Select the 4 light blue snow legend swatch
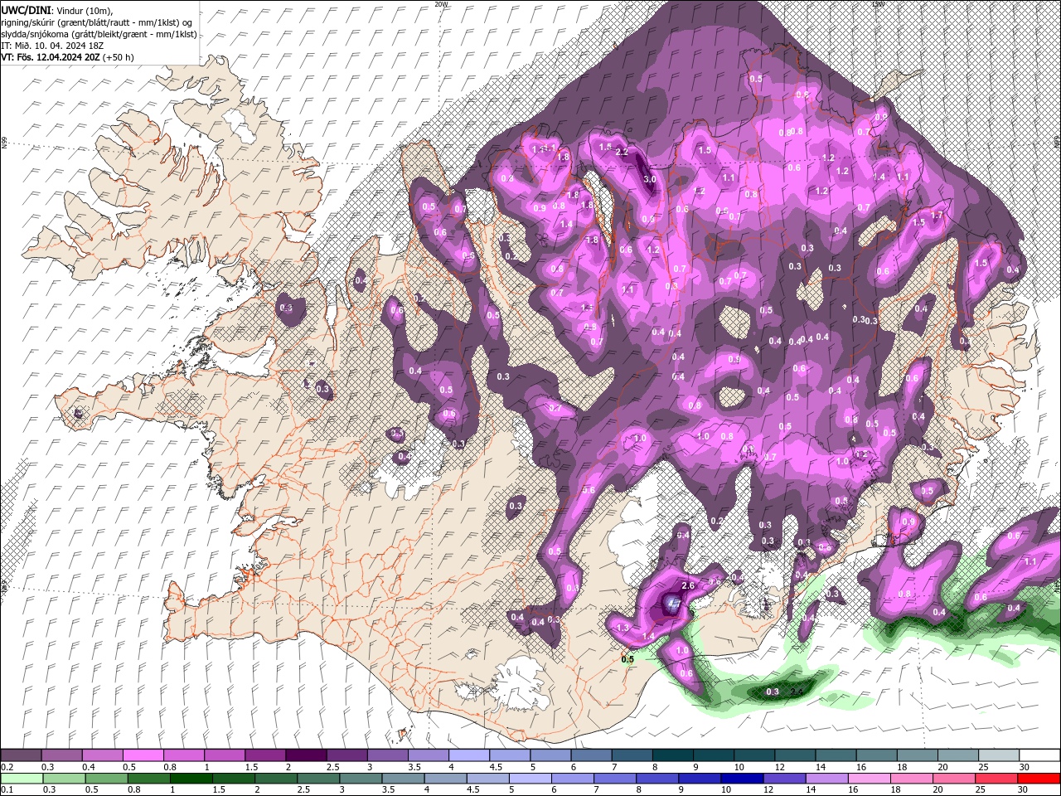Screen dimensions: 1061x796 coord(469,755)
